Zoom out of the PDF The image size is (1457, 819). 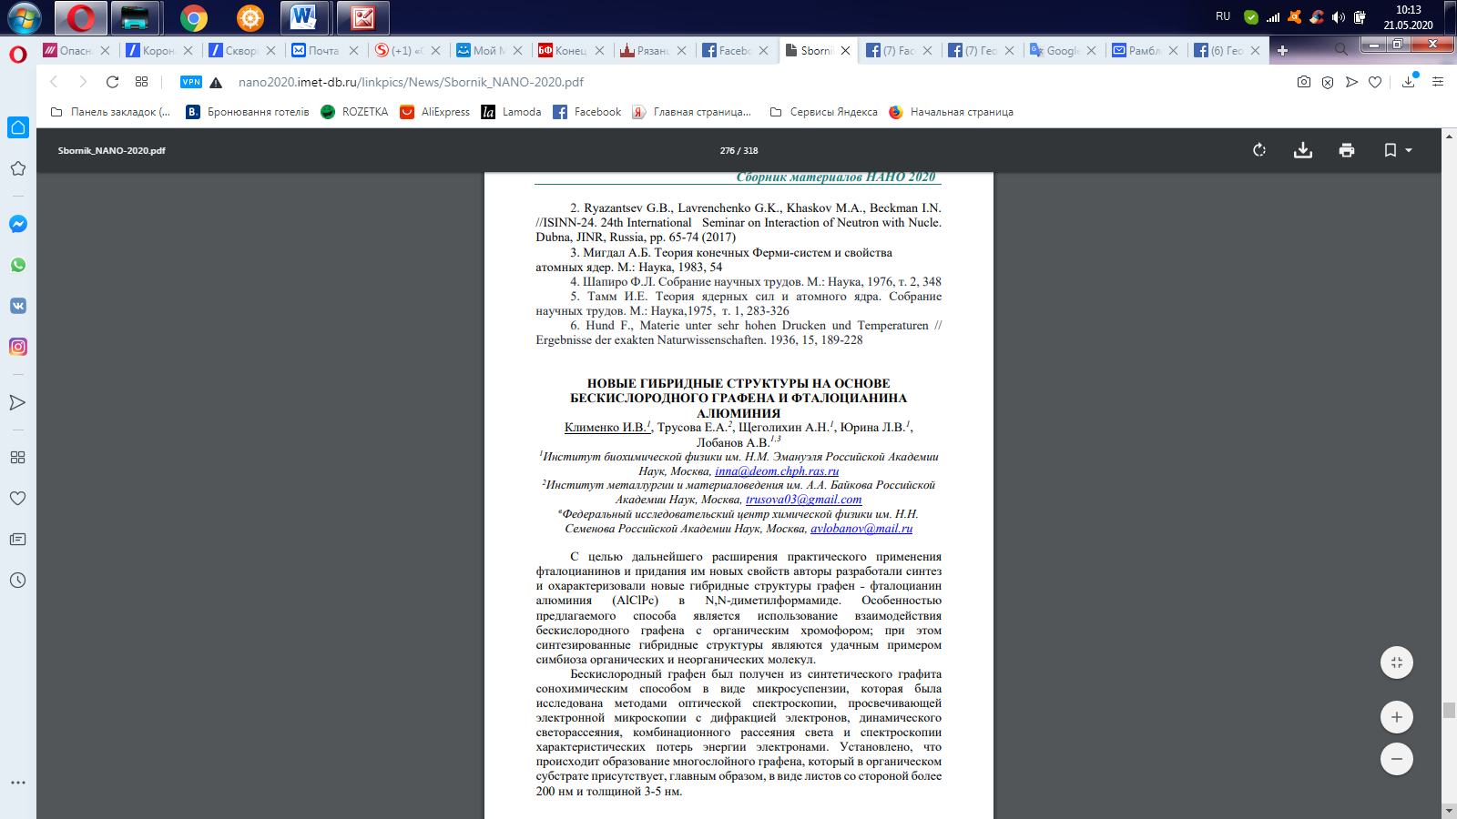coord(1397,759)
